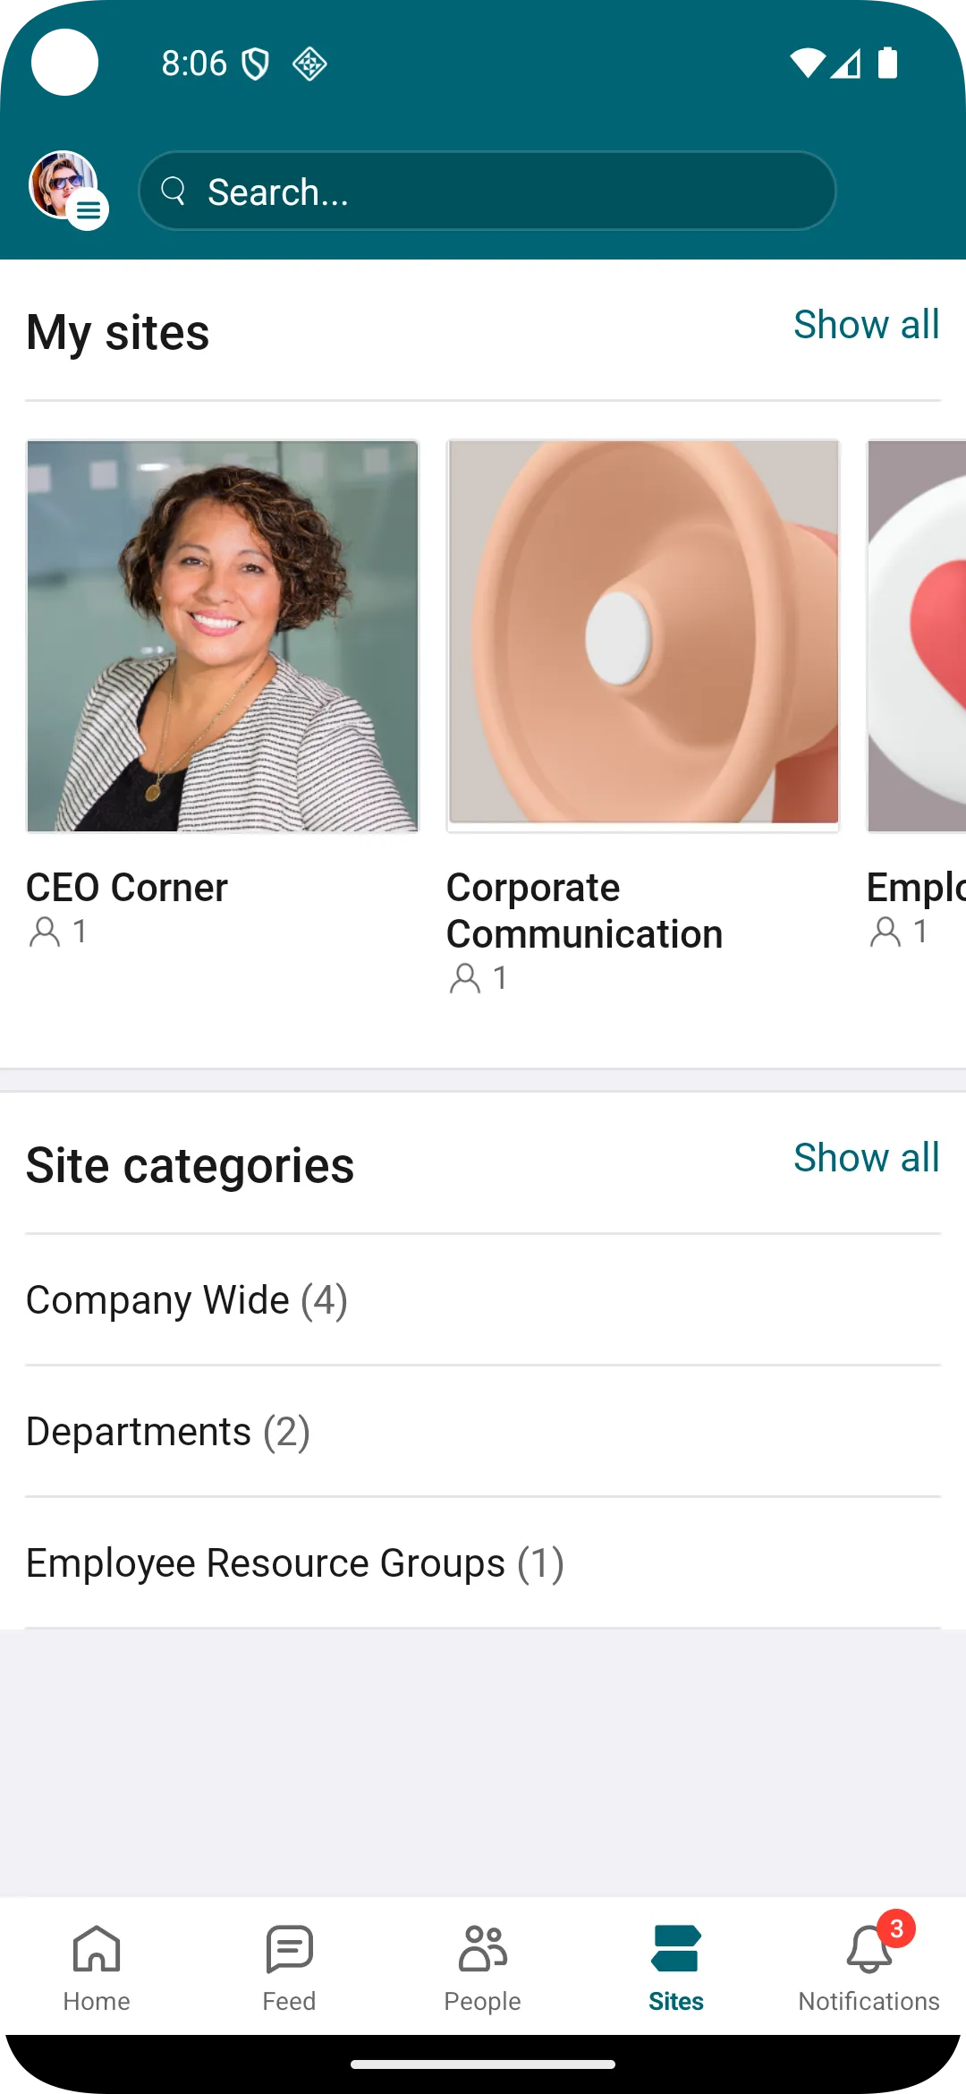The height and width of the screenshot is (2094, 966).
Task: Open the partially visible heart site thumbnail
Action: [x=918, y=636]
